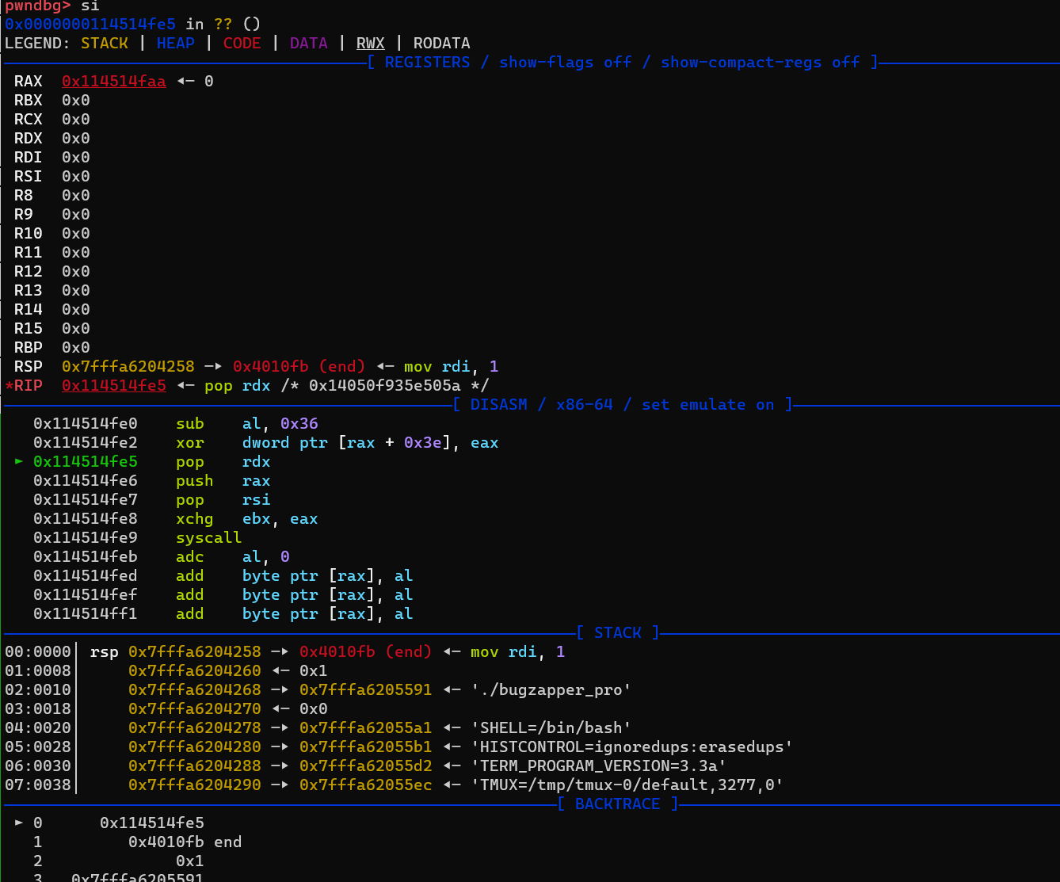The height and width of the screenshot is (882, 1060).
Task: Click the 'push rax' instruction
Action: point(223,481)
